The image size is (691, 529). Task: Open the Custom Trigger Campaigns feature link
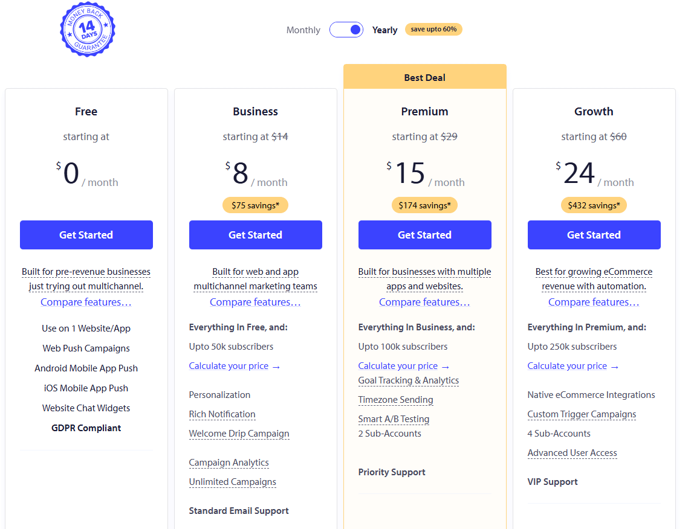coord(582,414)
